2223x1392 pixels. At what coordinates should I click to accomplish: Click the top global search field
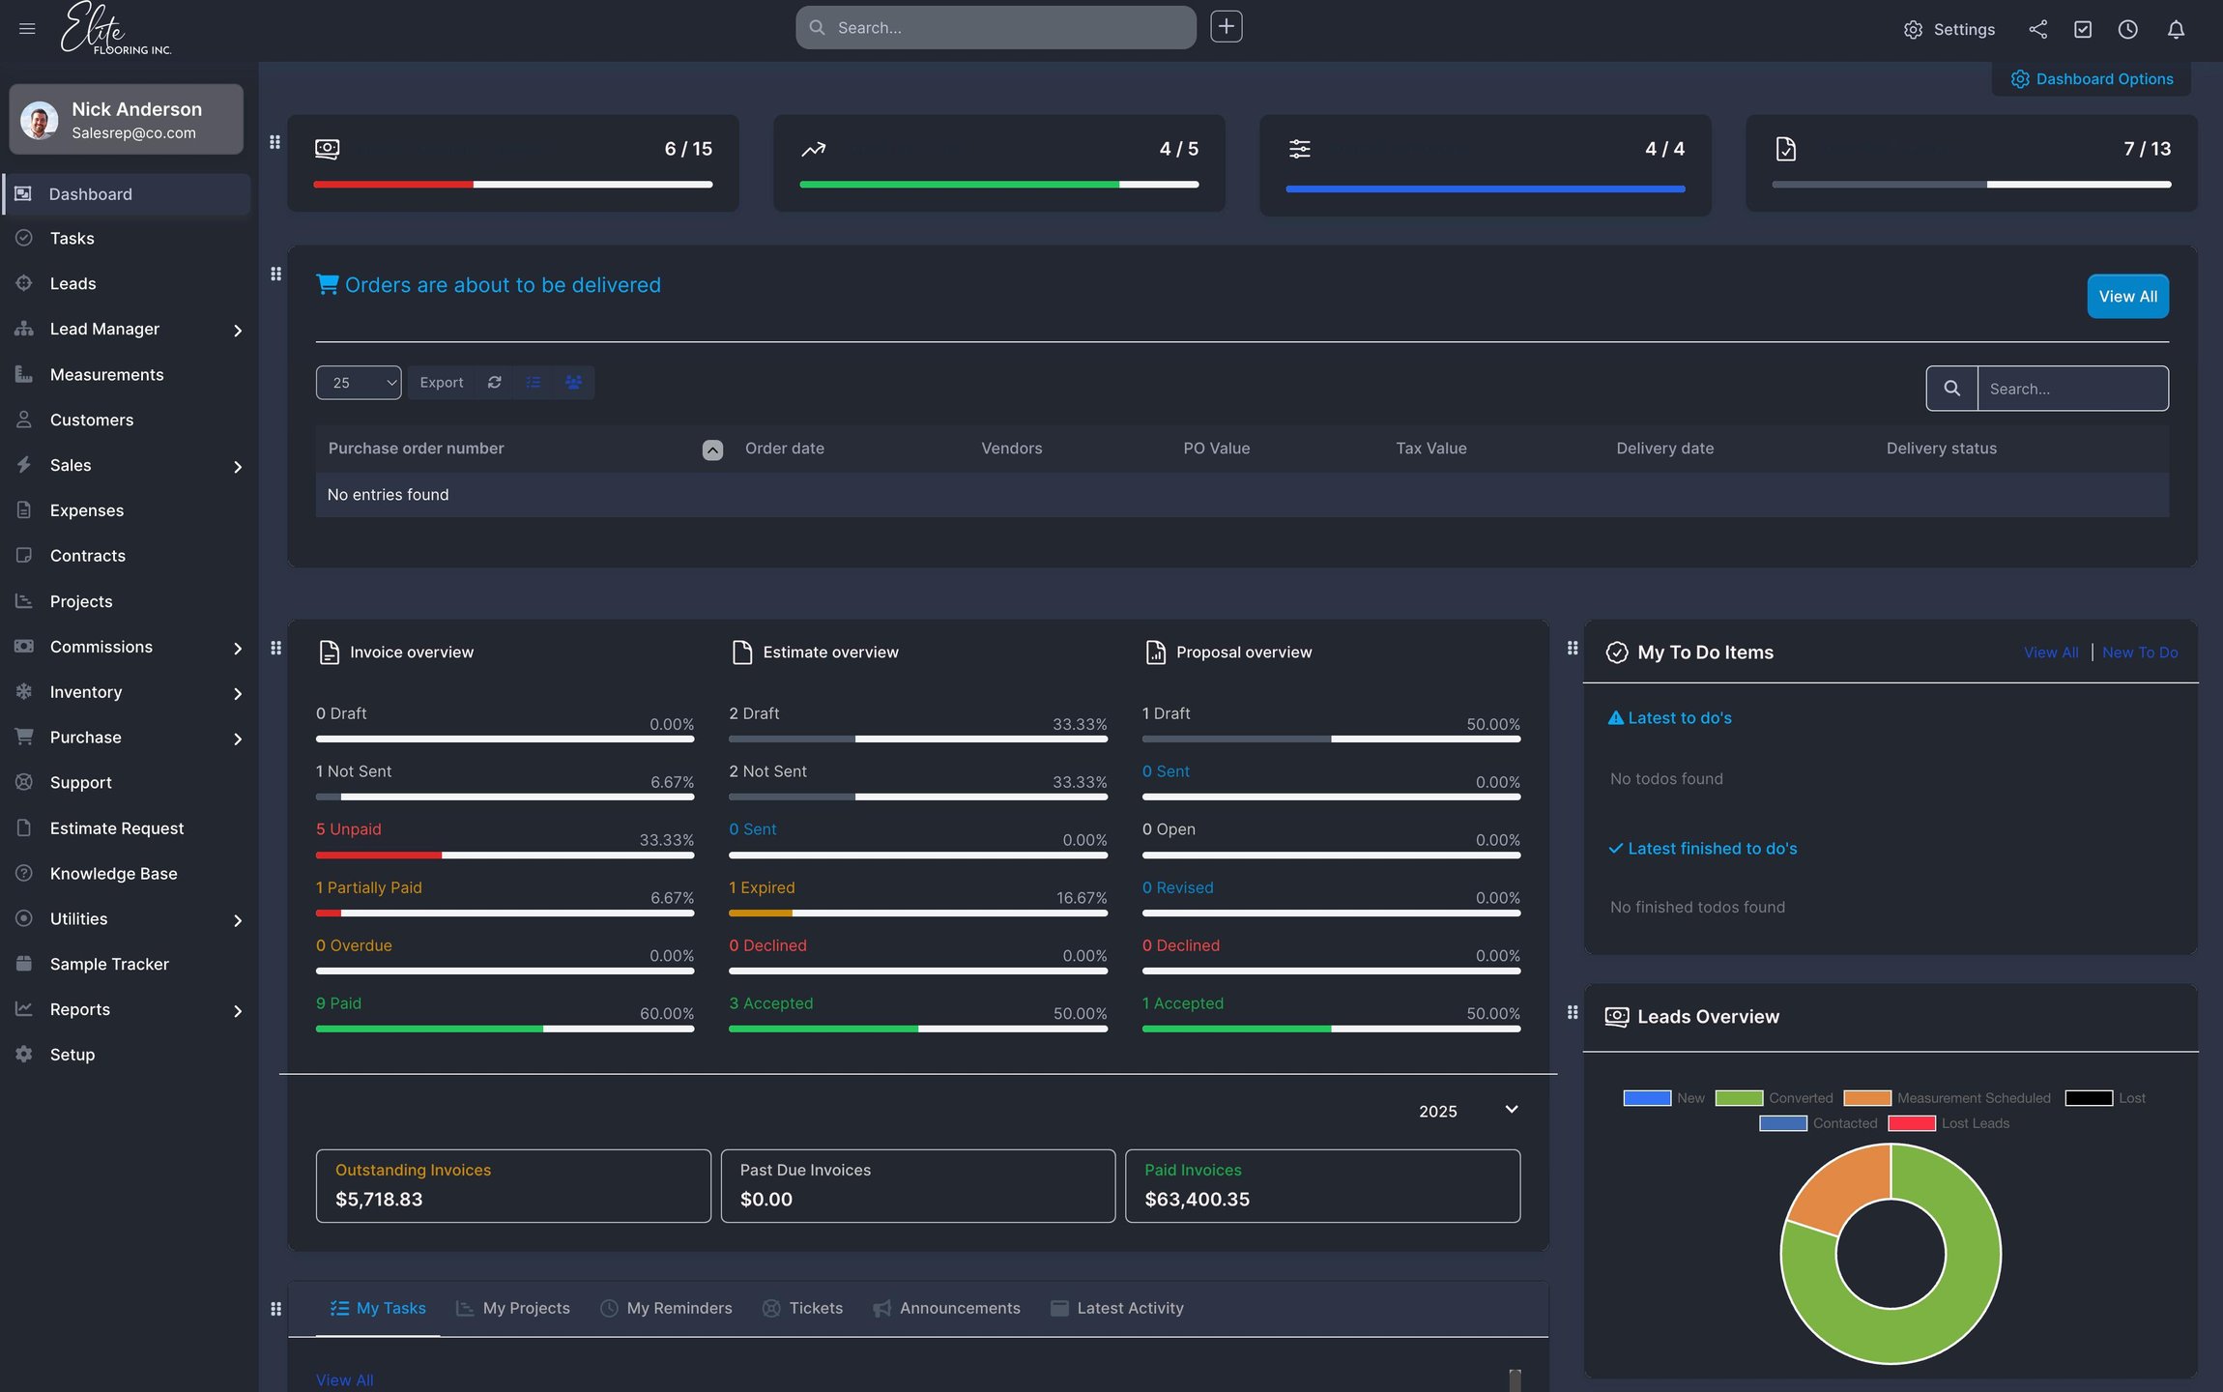[x=996, y=28]
